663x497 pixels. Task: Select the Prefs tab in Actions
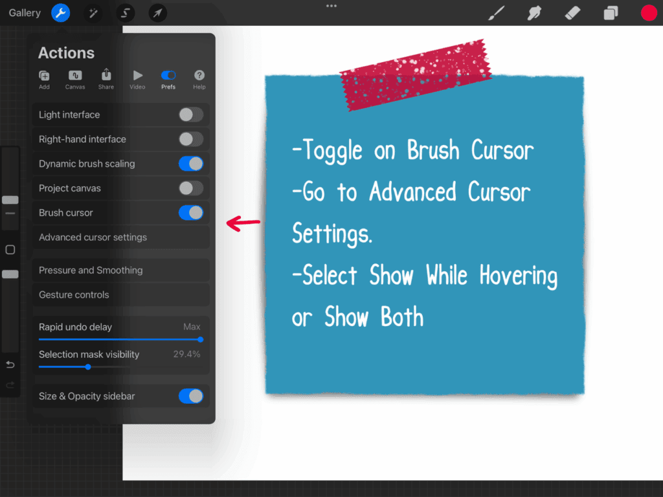click(x=168, y=80)
